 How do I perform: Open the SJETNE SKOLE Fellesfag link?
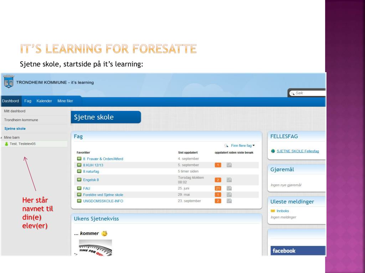298,151
